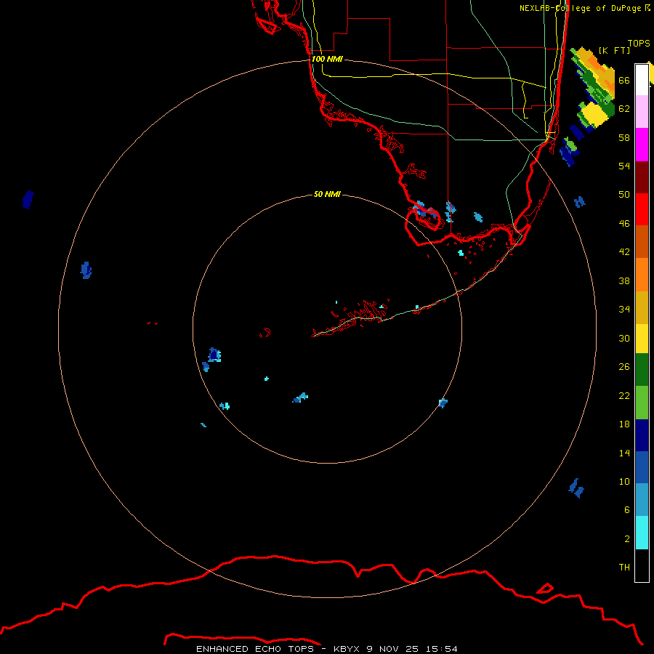This screenshot has width=654, height=654.
Task: Select the light blue 14 kft legend swatch
Action: tap(642, 500)
